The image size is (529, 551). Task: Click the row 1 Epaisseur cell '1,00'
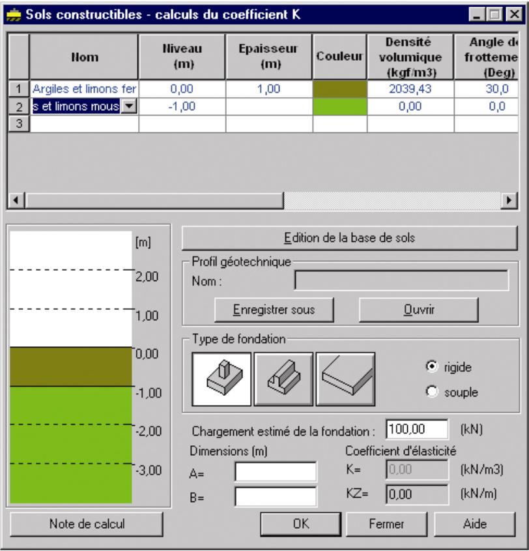(269, 89)
